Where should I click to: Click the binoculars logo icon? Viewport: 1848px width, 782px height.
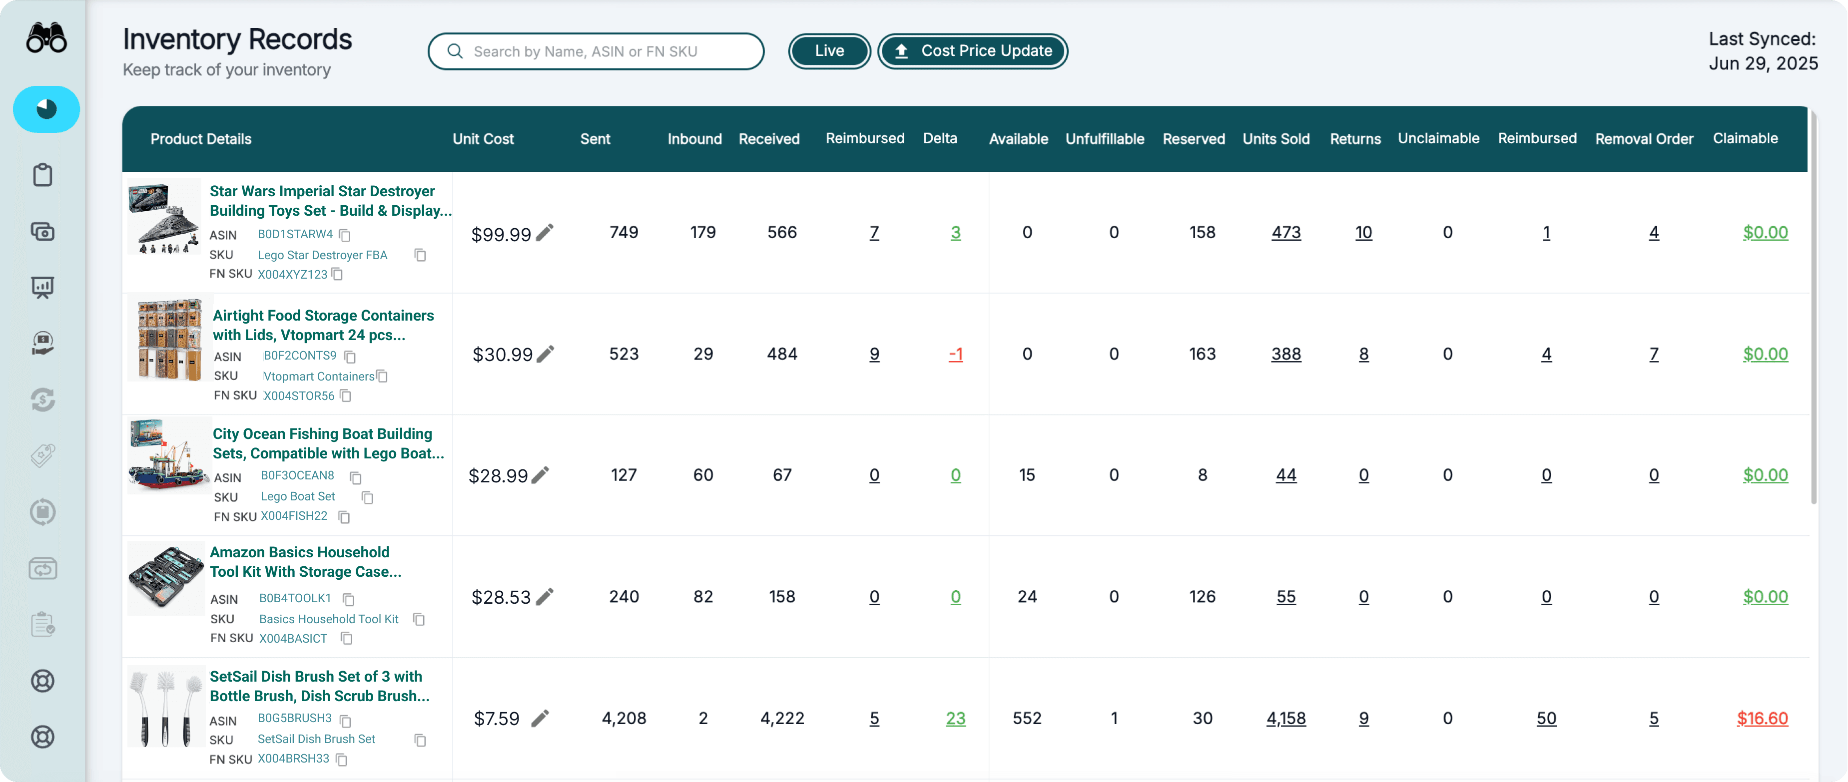point(46,38)
